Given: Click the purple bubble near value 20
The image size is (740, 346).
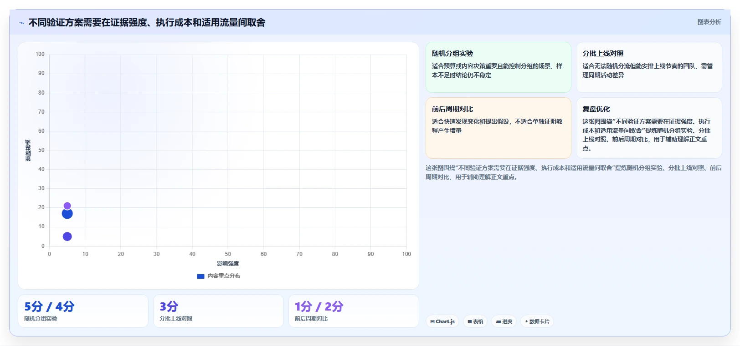Looking at the screenshot, I should [67, 206].
